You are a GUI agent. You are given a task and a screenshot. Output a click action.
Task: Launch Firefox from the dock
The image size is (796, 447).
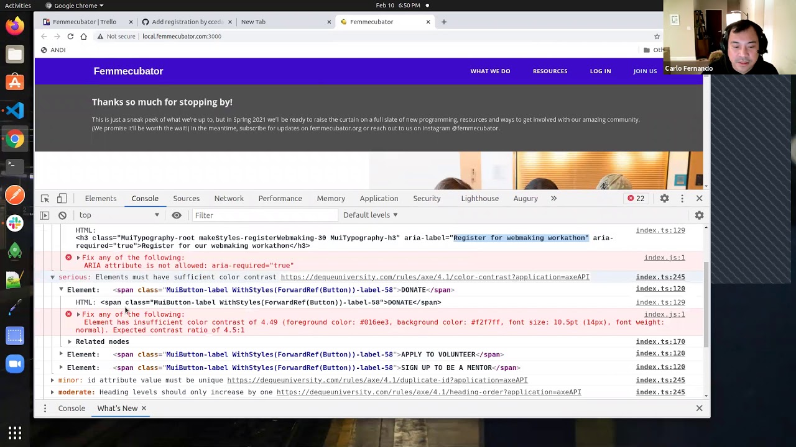(x=15, y=26)
